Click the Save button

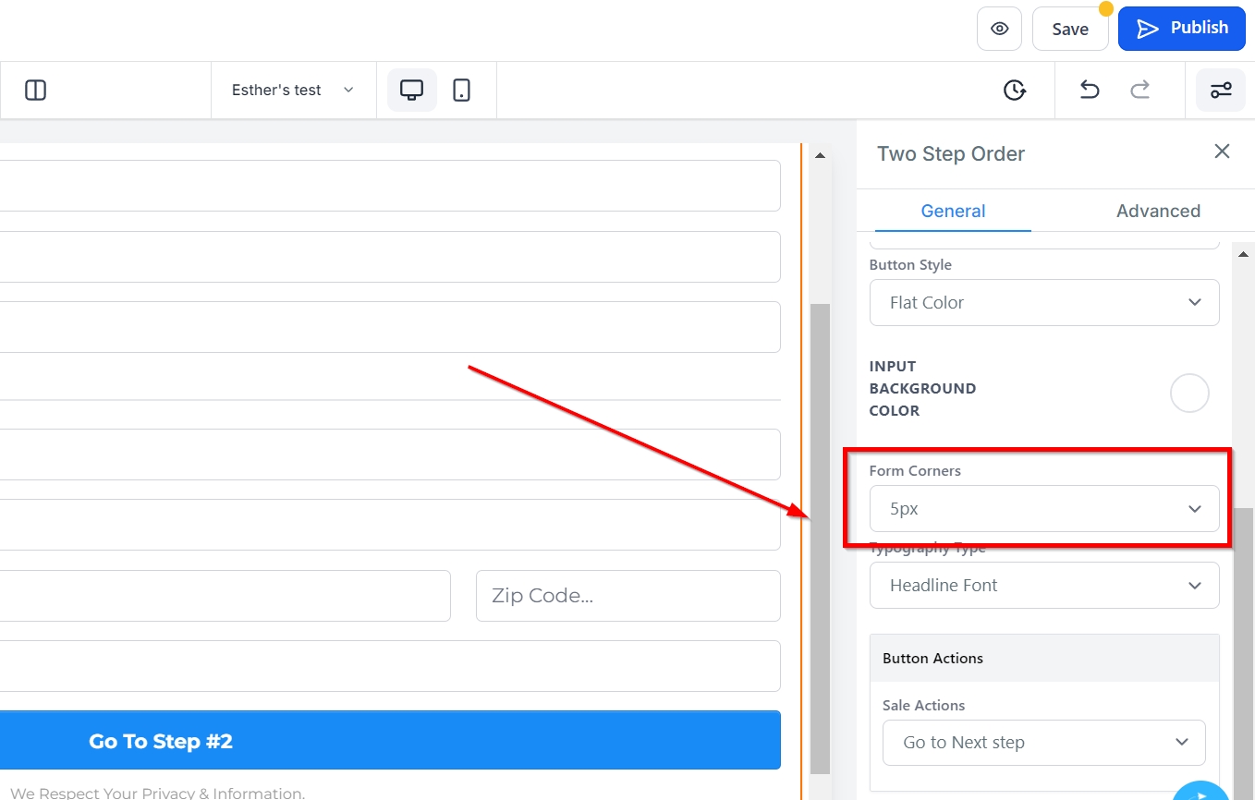point(1069,29)
